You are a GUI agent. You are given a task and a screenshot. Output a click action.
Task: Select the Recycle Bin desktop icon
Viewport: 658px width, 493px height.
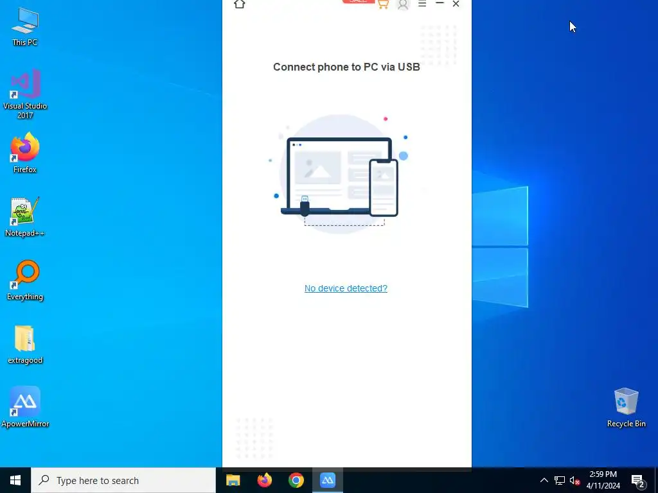(x=626, y=408)
